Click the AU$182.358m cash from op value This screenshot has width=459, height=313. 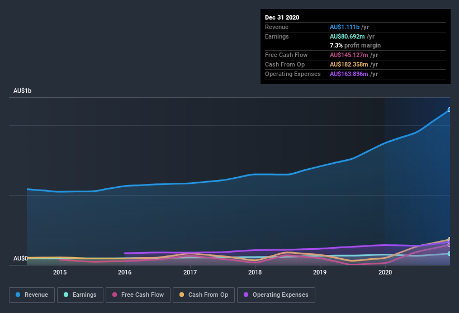349,64
